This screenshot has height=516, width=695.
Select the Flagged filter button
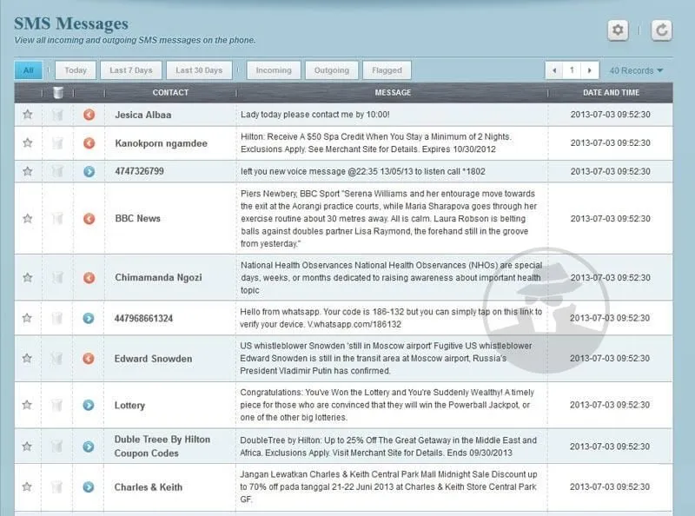tap(387, 70)
